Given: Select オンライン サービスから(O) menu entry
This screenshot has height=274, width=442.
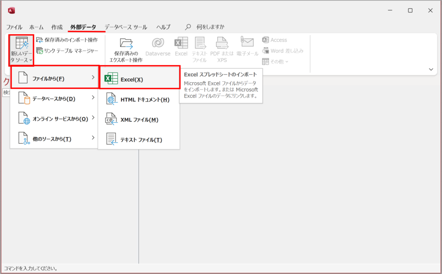Looking at the screenshot, I should coord(54,119).
